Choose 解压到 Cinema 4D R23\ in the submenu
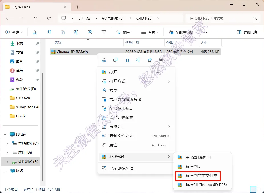 click(202, 185)
